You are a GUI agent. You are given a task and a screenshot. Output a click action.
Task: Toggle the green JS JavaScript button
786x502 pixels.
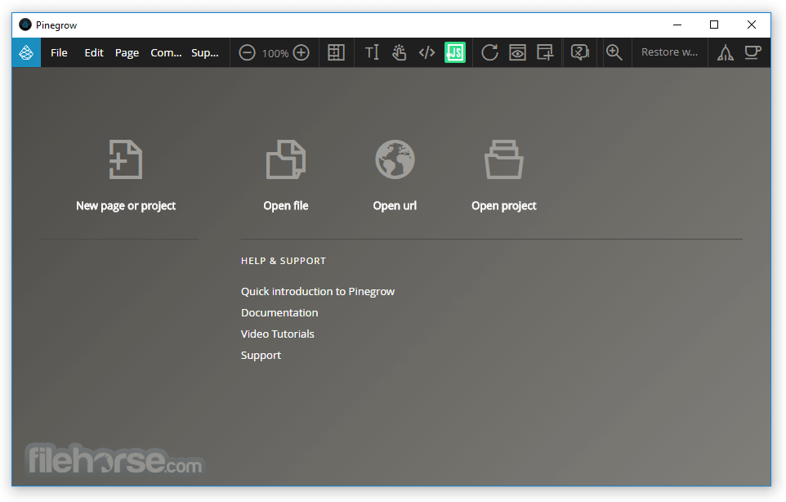(454, 52)
